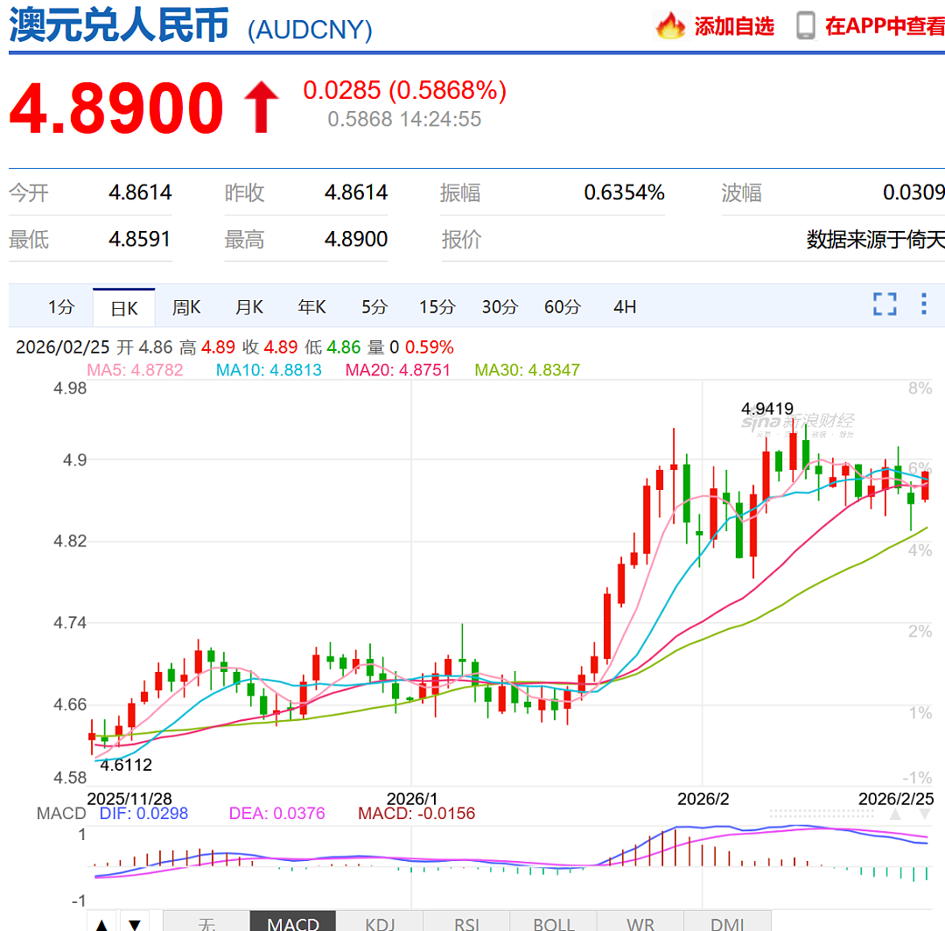The height and width of the screenshot is (931, 945).
Task: Click the MA30: 4.8347 legend label
Action: point(528,370)
